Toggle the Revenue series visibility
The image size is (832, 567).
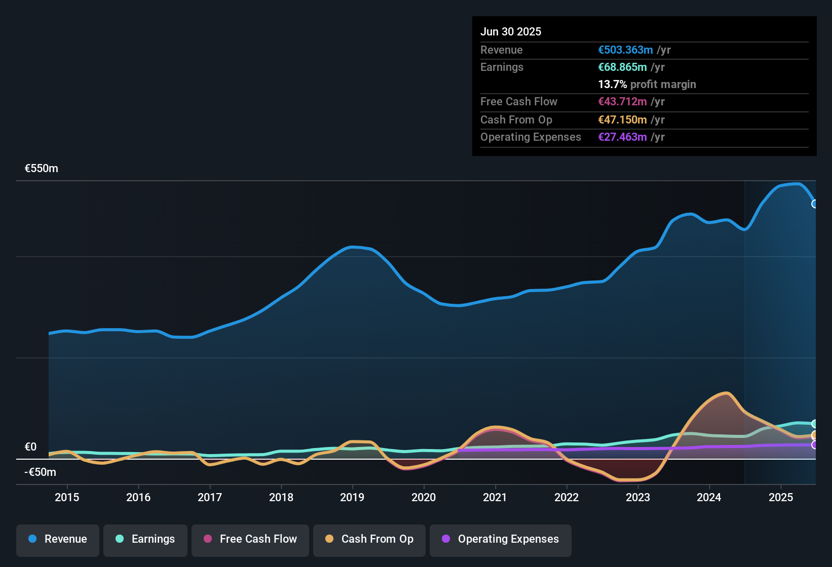click(57, 539)
